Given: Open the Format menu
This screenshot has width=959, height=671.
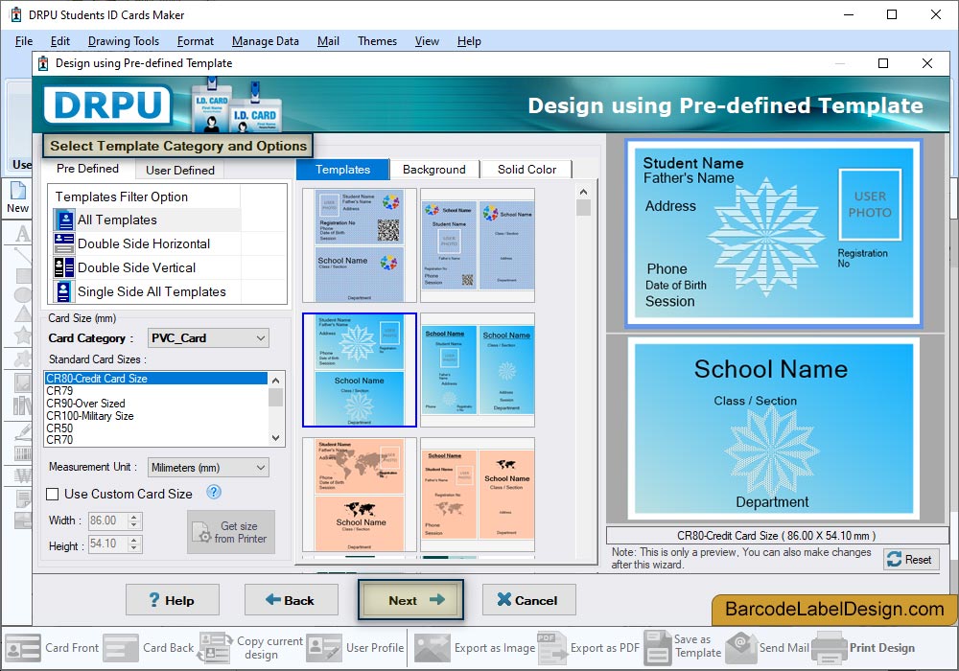Looking at the screenshot, I should coord(195,41).
